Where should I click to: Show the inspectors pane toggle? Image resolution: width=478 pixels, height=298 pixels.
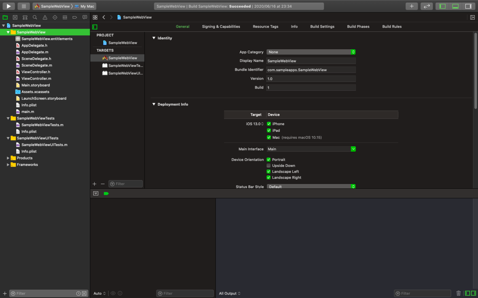pos(468,6)
